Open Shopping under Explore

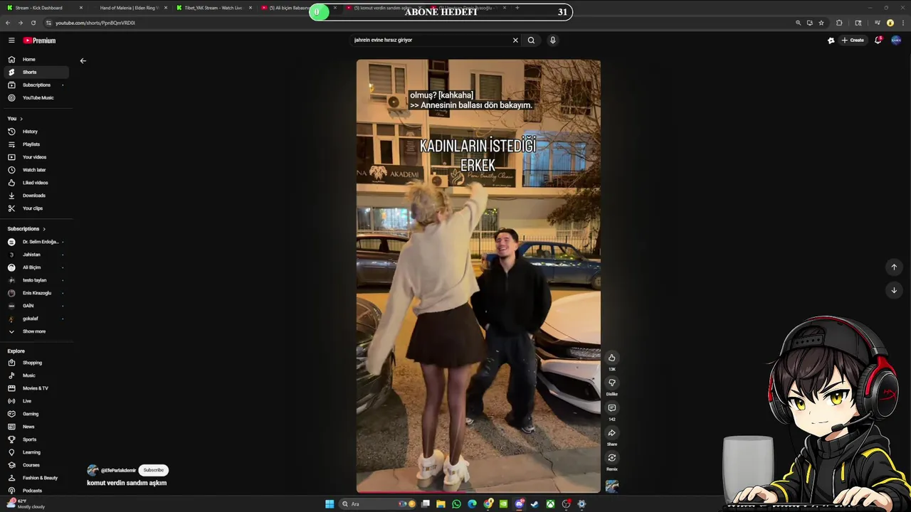point(36,363)
